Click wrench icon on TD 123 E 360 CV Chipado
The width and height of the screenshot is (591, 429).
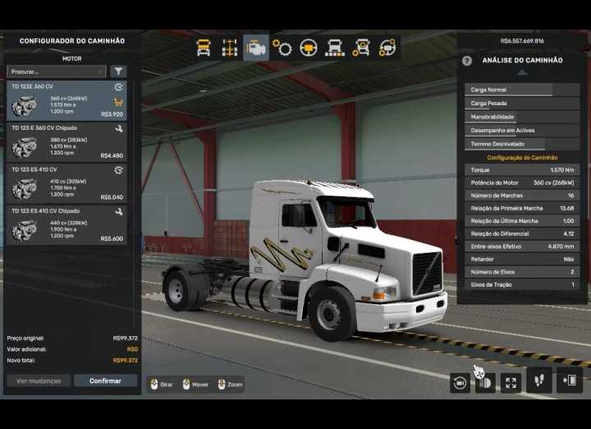pos(119,129)
